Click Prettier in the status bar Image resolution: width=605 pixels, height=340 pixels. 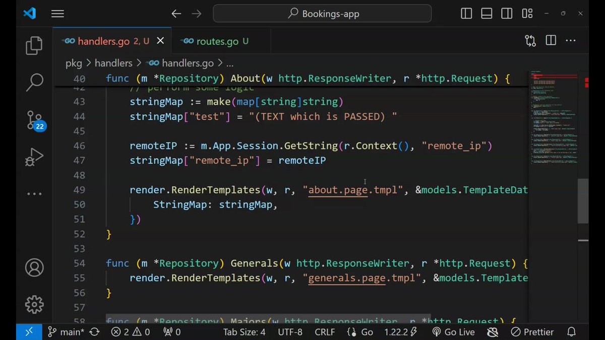(532, 332)
